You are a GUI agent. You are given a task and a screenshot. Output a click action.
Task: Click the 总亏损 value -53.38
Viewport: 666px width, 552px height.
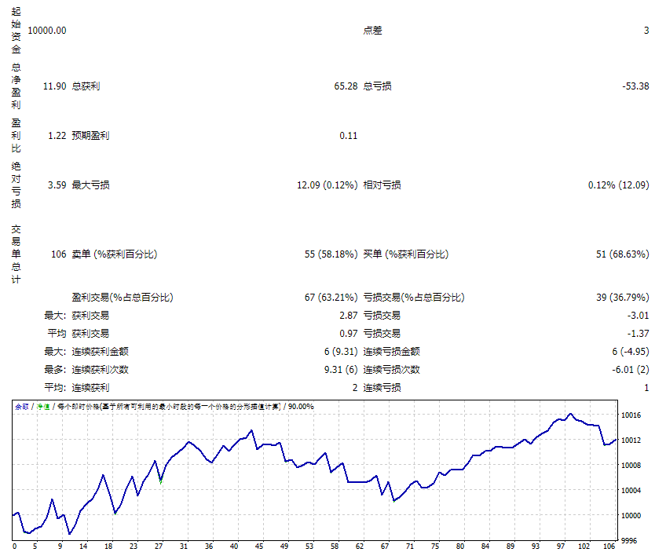tap(638, 86)
